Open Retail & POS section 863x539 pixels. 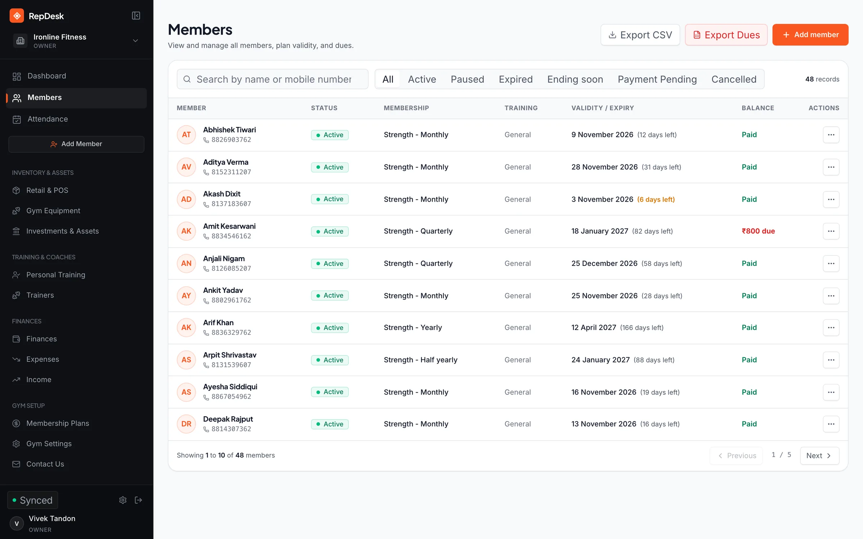pos(76,190)
